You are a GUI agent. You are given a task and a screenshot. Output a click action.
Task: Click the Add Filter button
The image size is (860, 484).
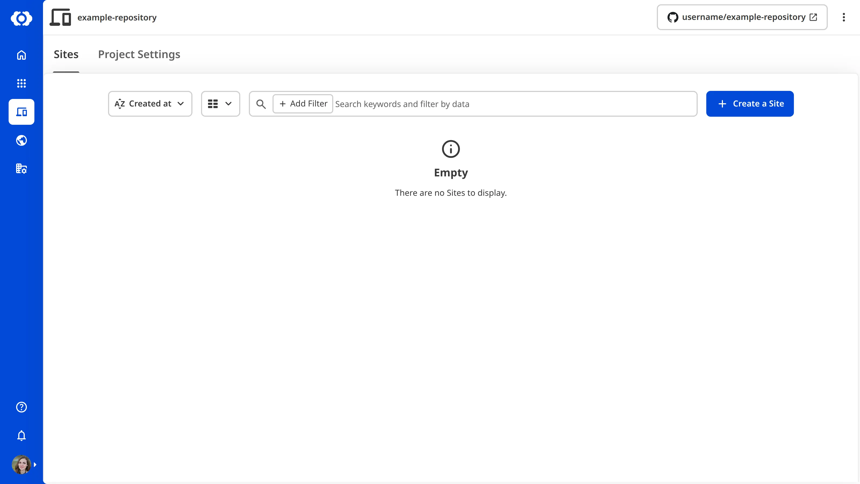303,104
